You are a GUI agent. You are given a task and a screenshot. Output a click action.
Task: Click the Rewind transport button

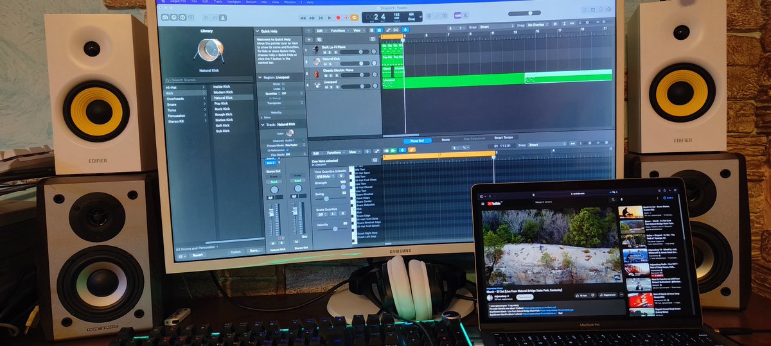[303, 18]
